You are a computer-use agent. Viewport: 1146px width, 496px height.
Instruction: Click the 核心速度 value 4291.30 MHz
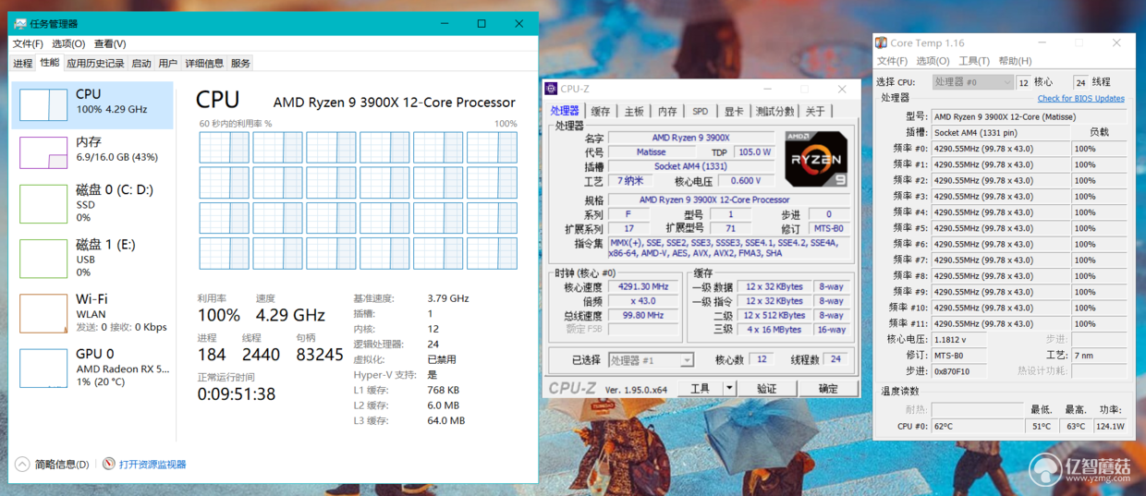pyautogui.click(x=643, y=286)
